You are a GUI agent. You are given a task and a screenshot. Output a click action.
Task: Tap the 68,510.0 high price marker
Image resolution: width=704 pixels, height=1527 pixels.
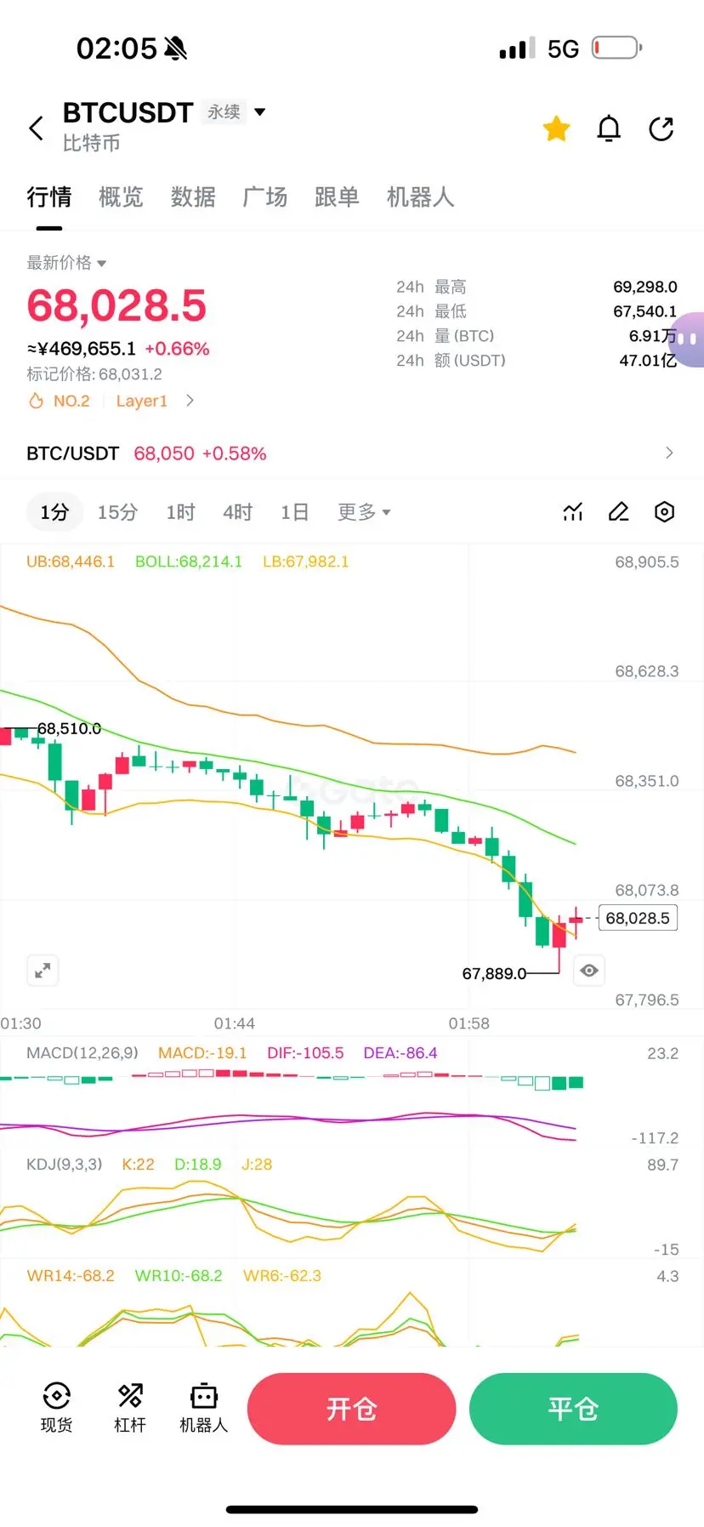(69, 728)
